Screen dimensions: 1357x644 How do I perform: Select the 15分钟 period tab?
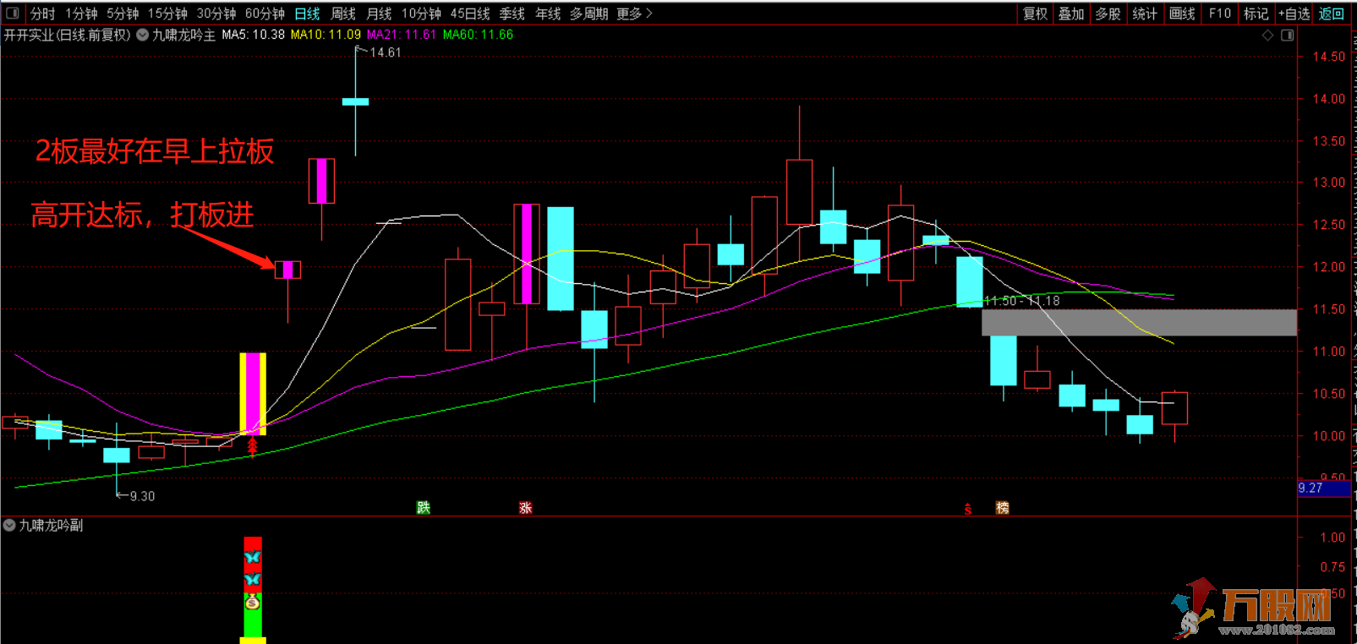167,14
